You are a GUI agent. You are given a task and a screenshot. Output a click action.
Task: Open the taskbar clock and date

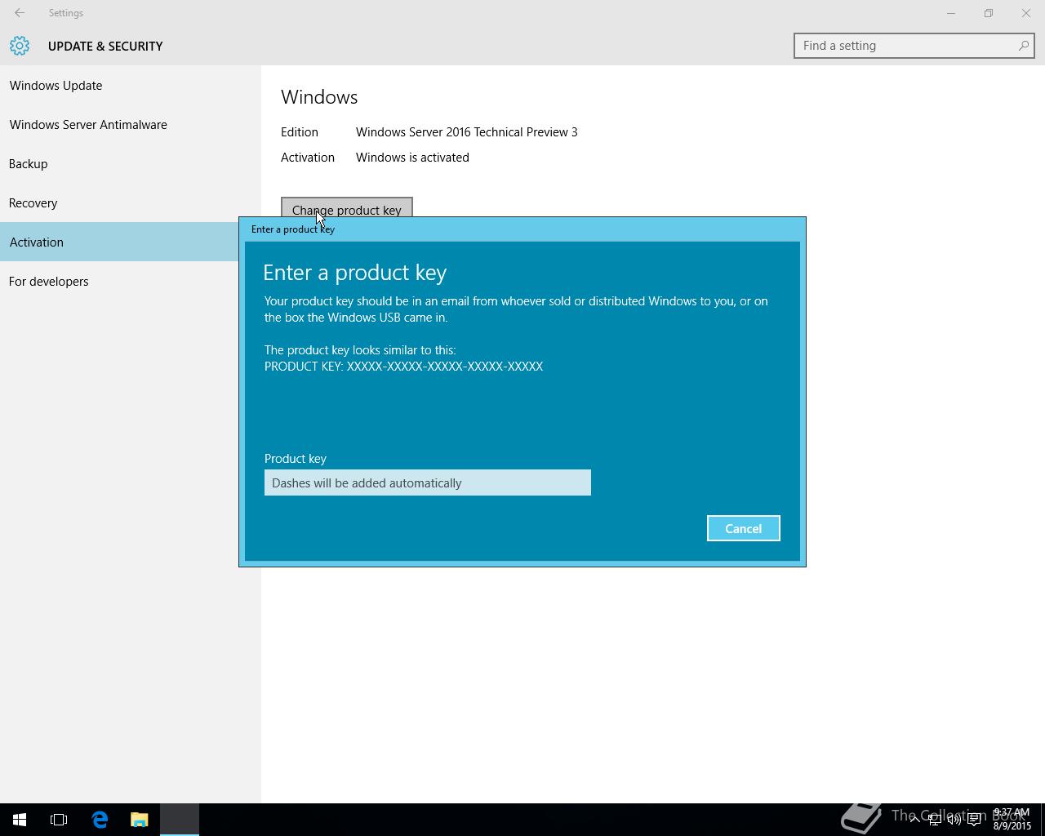coord(1012,820)
